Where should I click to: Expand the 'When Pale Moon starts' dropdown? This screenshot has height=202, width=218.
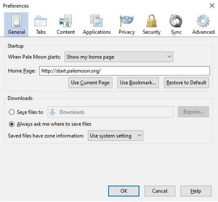click(x=119, y=57)
